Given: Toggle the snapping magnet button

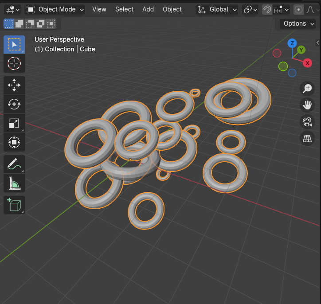Looking at the screenshot, I should tap(267, 10).
